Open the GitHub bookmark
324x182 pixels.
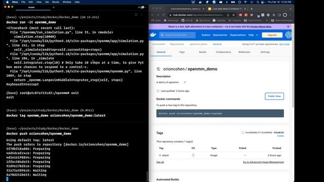pos(187,20)
